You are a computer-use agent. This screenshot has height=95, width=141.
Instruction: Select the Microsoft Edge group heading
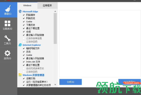click(30, 12)
